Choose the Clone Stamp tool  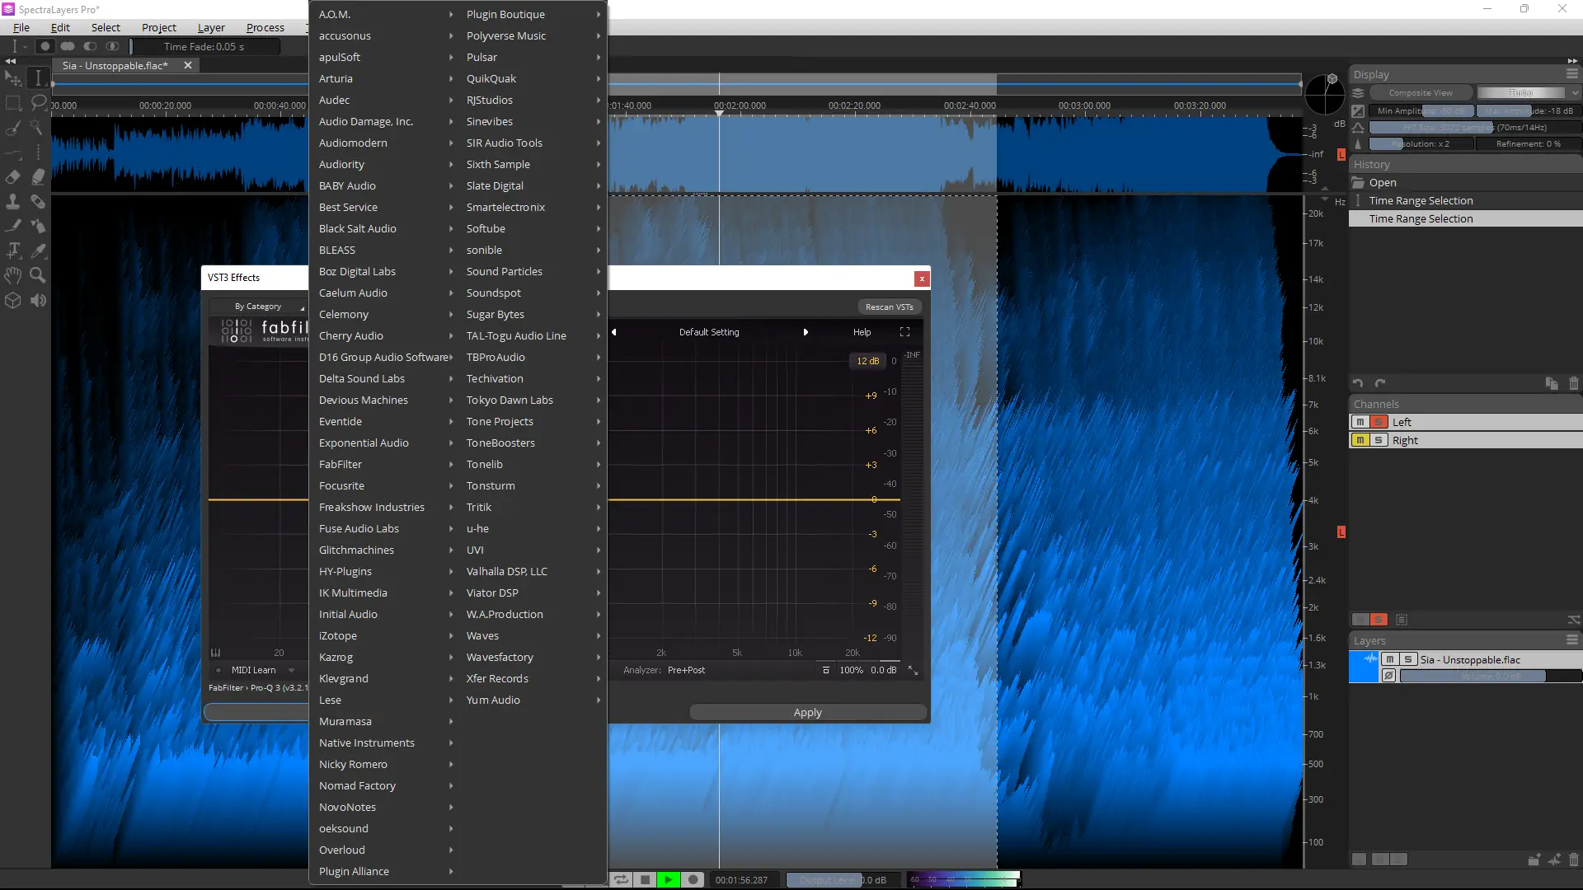tap(13, 202)
